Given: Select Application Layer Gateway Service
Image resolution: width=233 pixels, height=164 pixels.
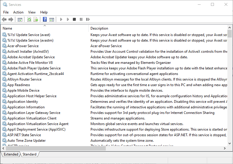Looking at the screenshot, I should point(34,112).
